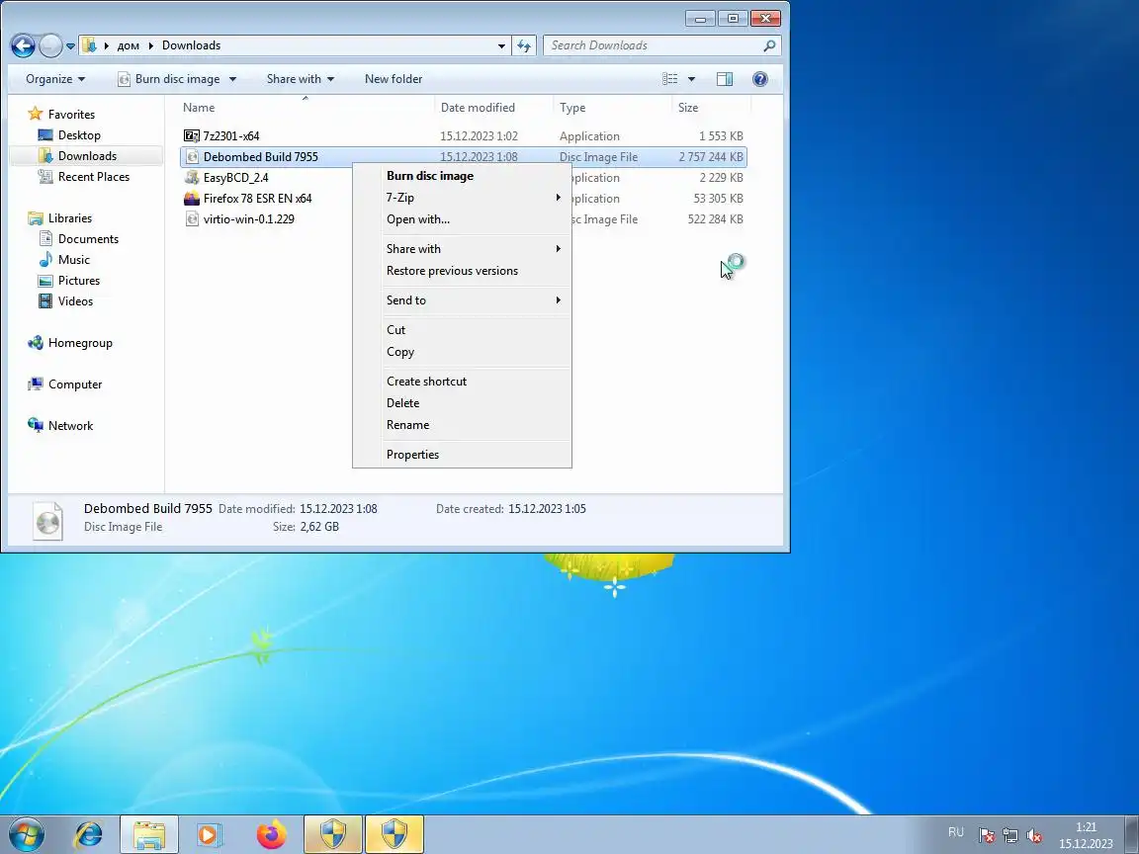This screenshot has height=854, width=1139.
Task: Select Network in navigation pane
Action: pos(60,426)
